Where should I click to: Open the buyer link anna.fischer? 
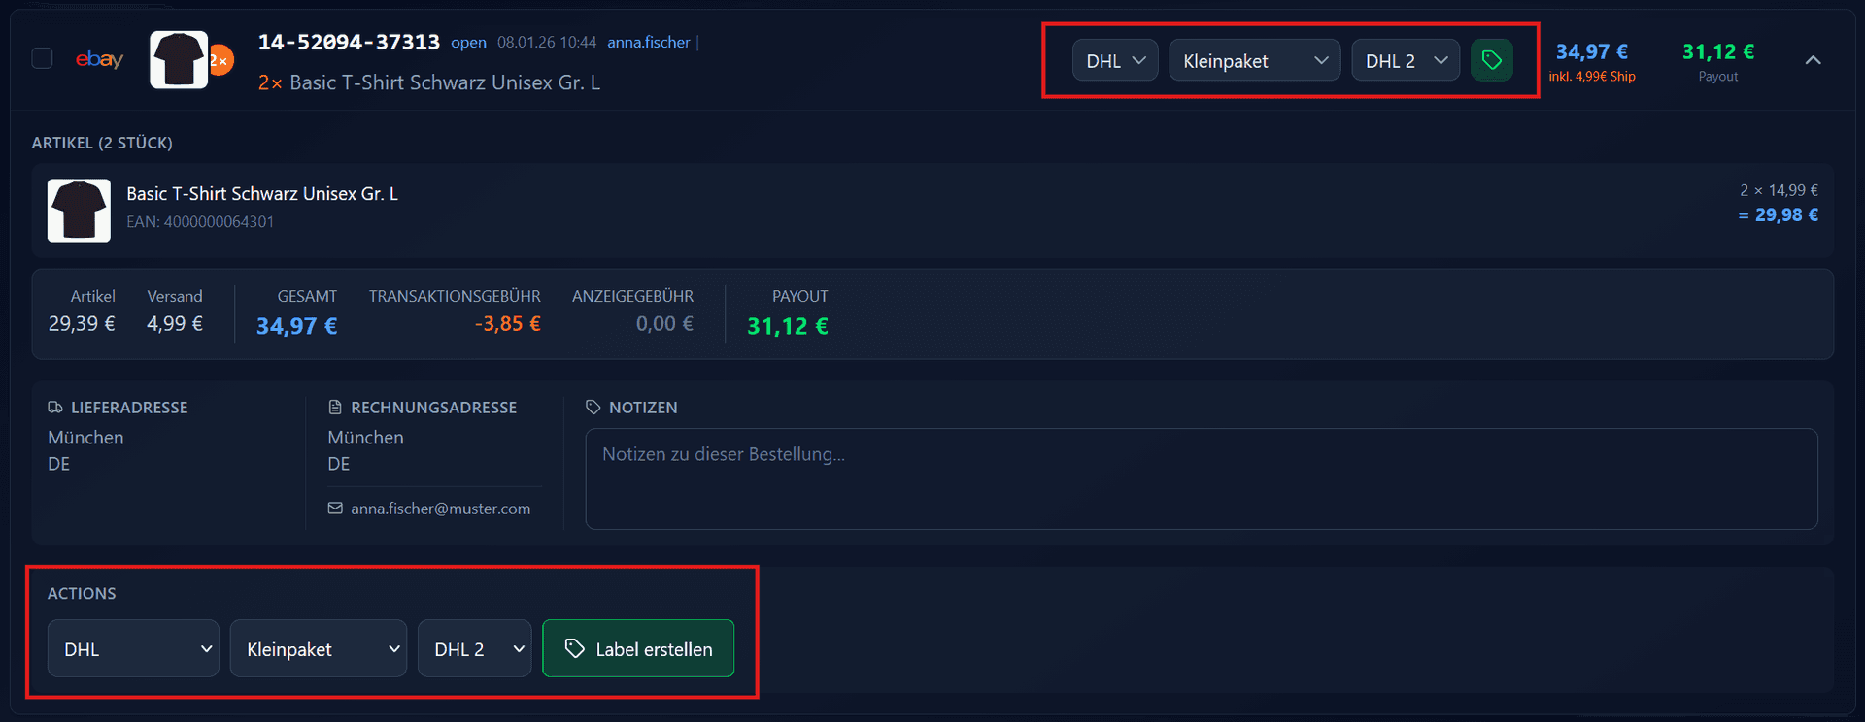point(648,42)
